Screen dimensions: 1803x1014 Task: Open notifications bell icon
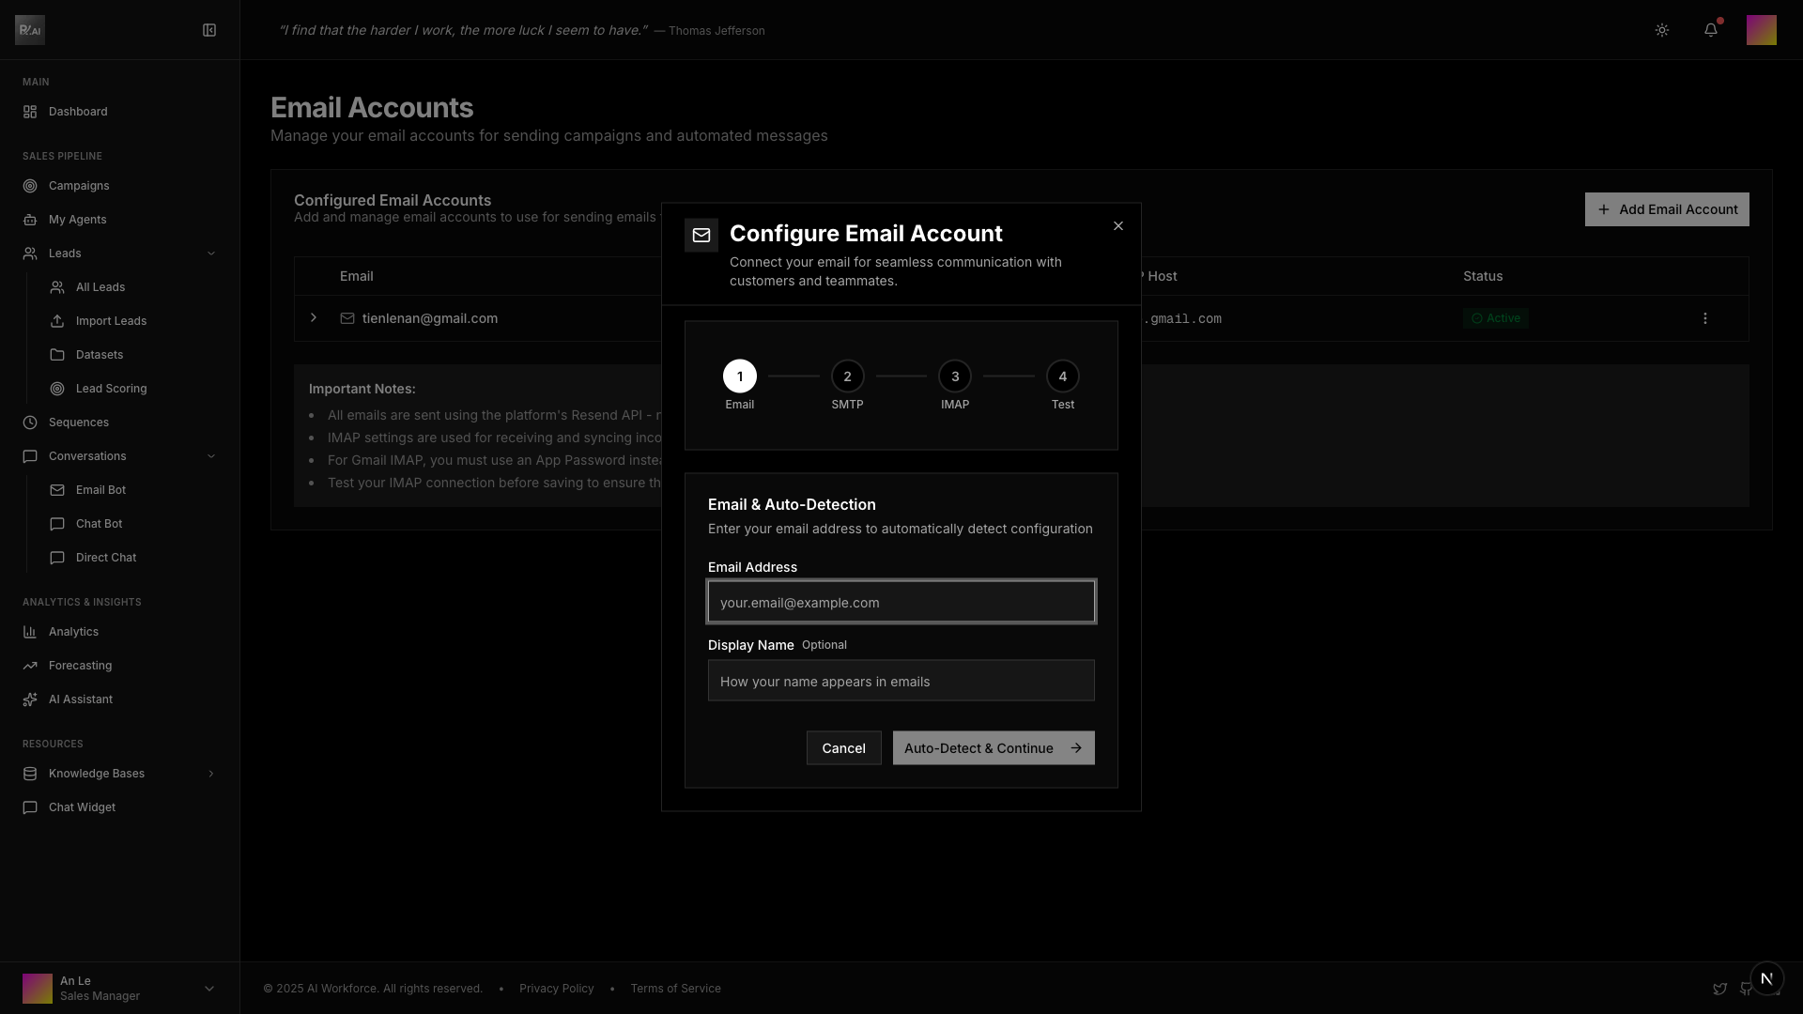1711,30
